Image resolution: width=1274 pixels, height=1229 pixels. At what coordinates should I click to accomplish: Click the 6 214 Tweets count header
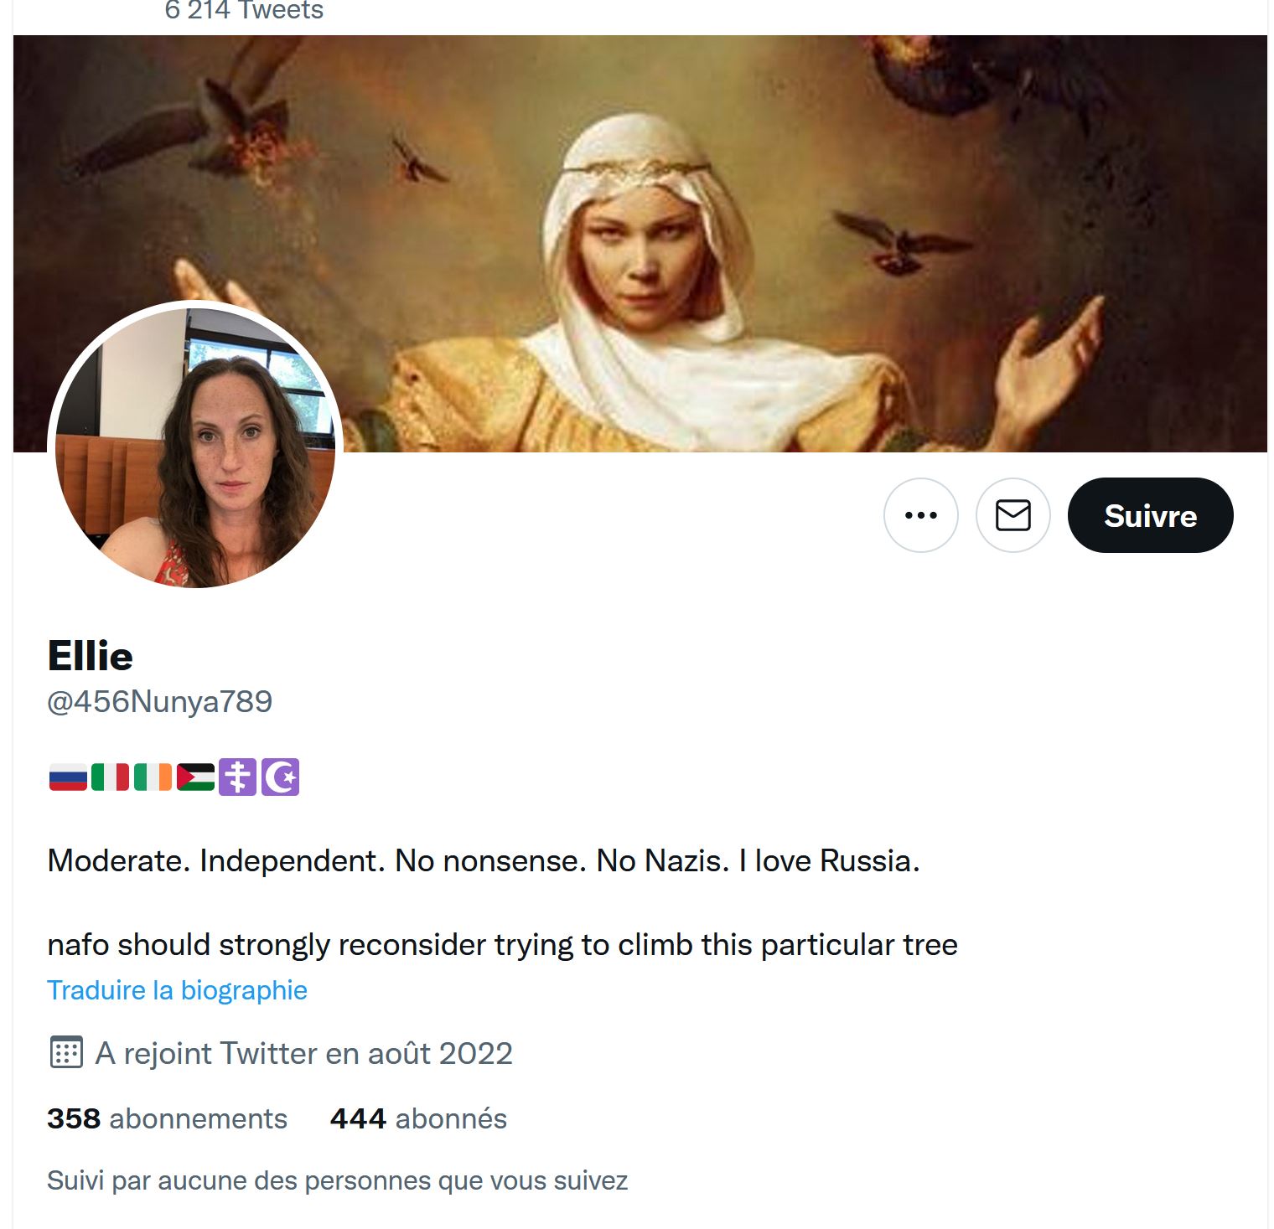(244, 11)
